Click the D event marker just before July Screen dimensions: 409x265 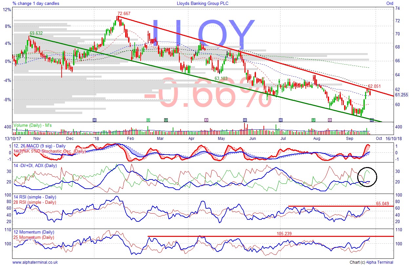pyautogui.click(x=281, y=120)
